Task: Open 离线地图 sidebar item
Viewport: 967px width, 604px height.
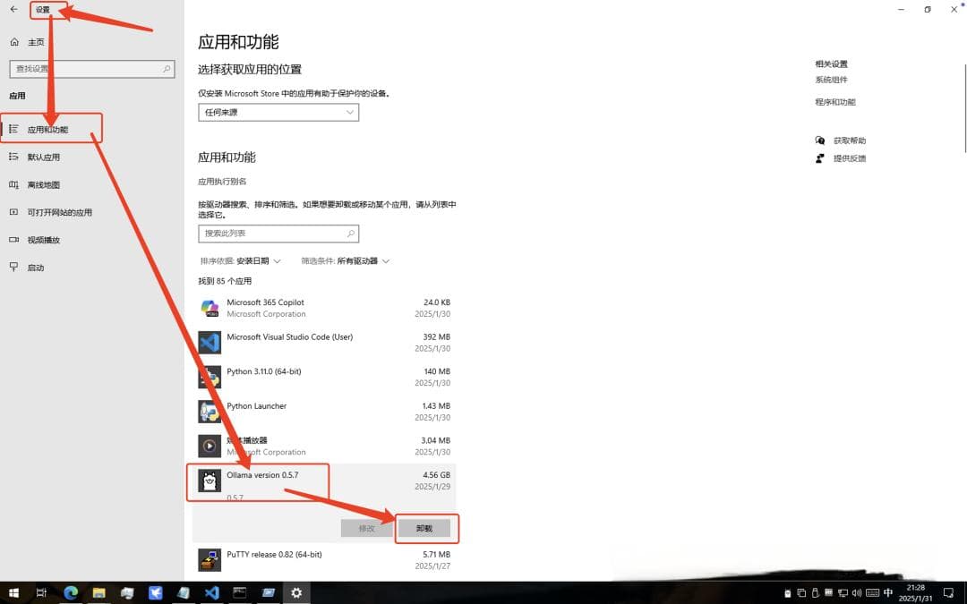Action: pos(43,185)
